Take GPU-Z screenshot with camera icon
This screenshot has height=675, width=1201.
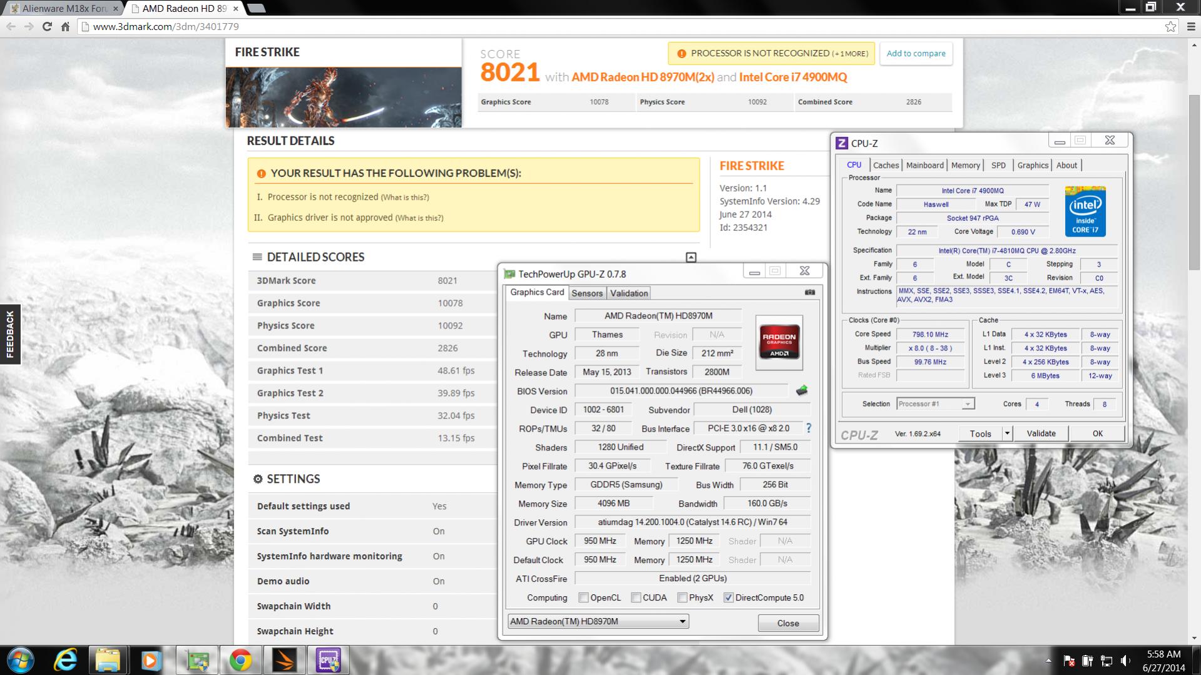point(810,292)
